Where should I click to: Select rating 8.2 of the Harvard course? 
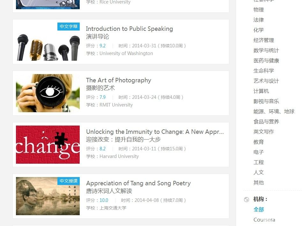point(102,149)
